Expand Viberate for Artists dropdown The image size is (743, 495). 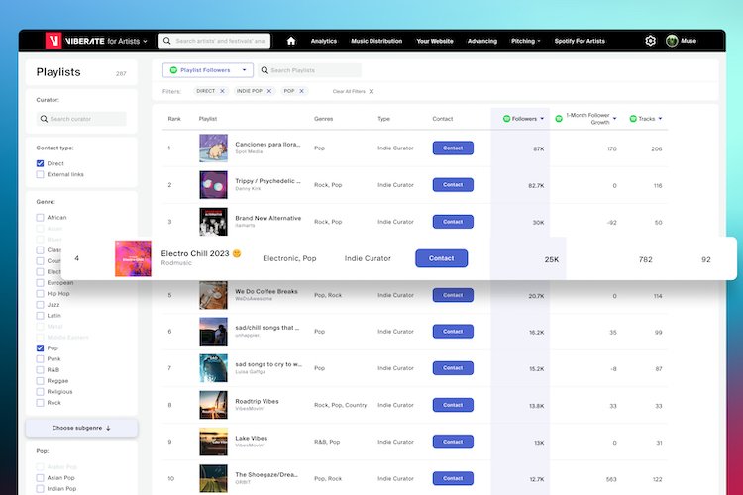(145, 42)
